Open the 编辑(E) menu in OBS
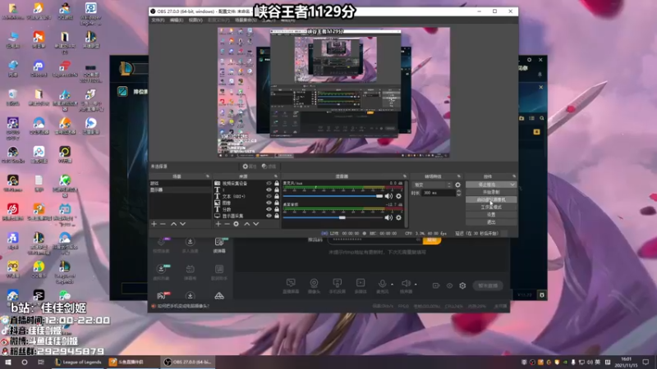The image size is (657, 369). pyautogui.click(x=177, y=20)
